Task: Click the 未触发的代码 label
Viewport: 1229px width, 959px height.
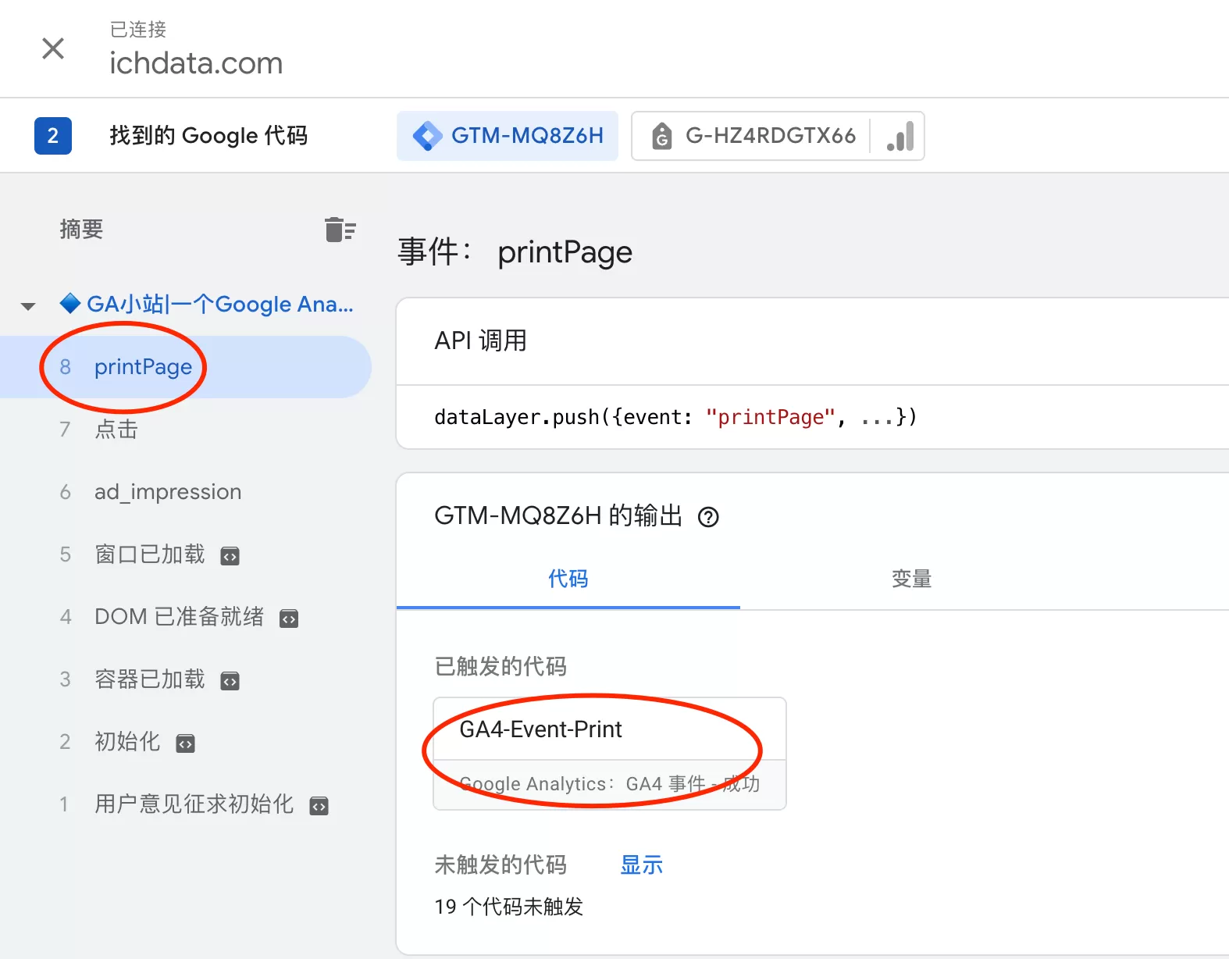Action: [501, 865]
